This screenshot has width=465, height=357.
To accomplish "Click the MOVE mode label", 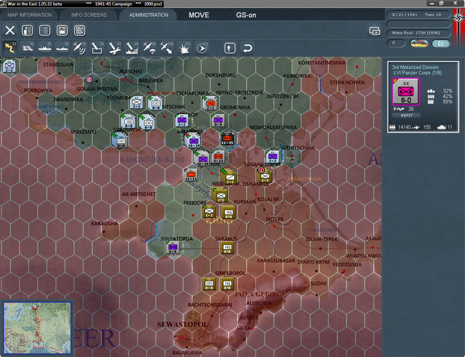I will coord(199,15).
